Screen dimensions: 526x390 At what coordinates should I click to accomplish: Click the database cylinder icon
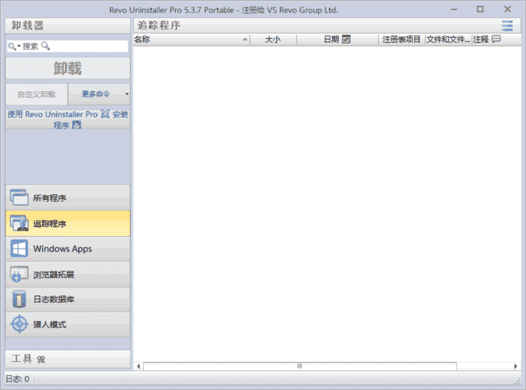pos(19,299)
